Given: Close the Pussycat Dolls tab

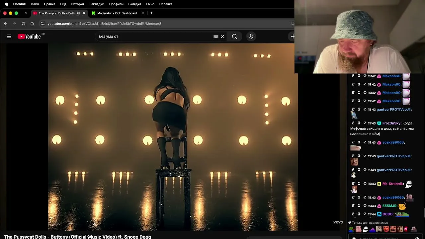Looking at the screenshot, I should click(84, 13).
